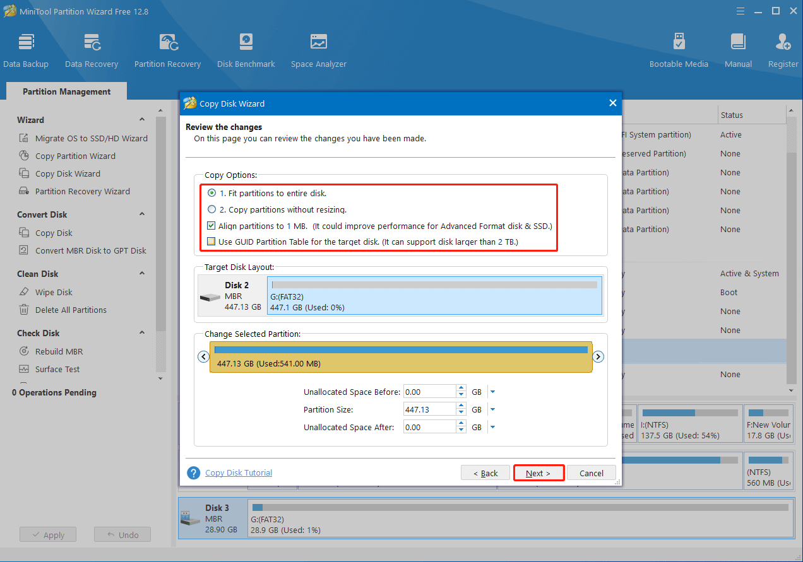Start the Disk Benchmark tool
This screenshot has height=562, width=803.
(x=246, y=50)
